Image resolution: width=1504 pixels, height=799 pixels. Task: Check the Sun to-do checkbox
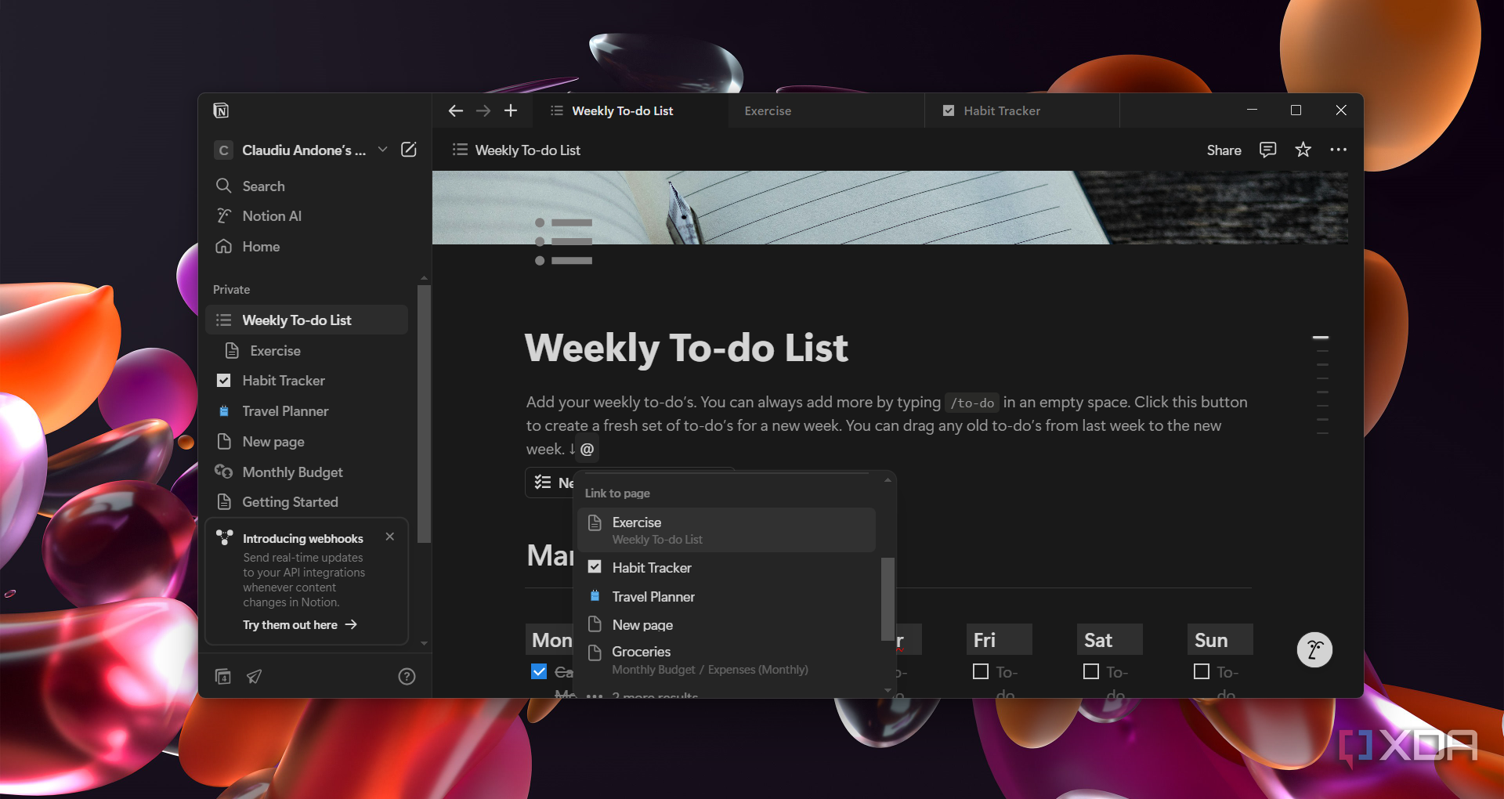pyautogui.click(x=1202, y=671)
